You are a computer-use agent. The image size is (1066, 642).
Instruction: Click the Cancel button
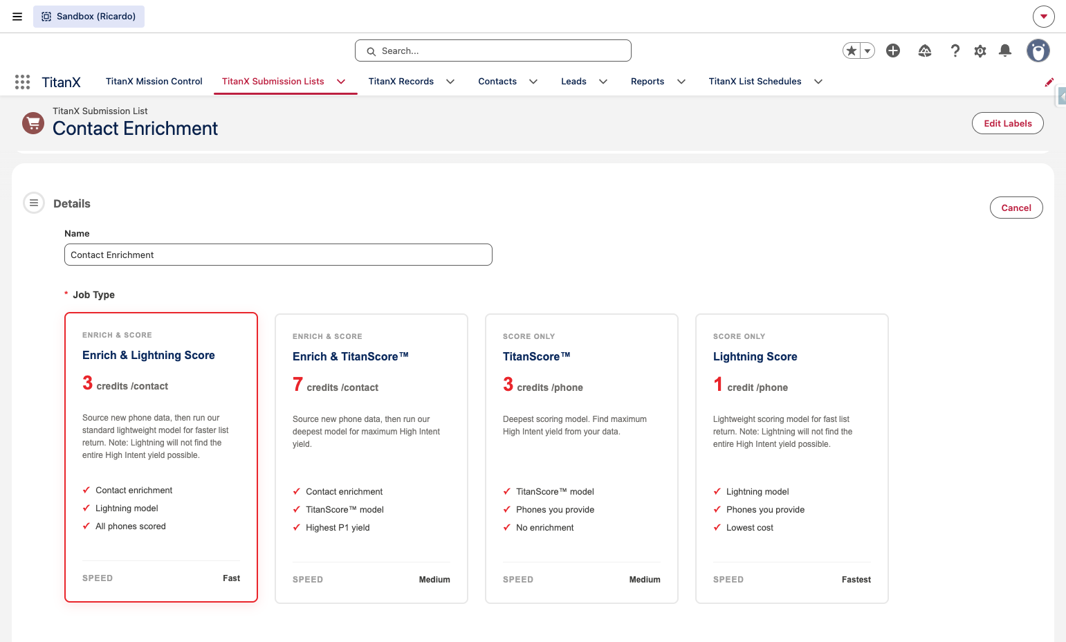point(1016,208)
